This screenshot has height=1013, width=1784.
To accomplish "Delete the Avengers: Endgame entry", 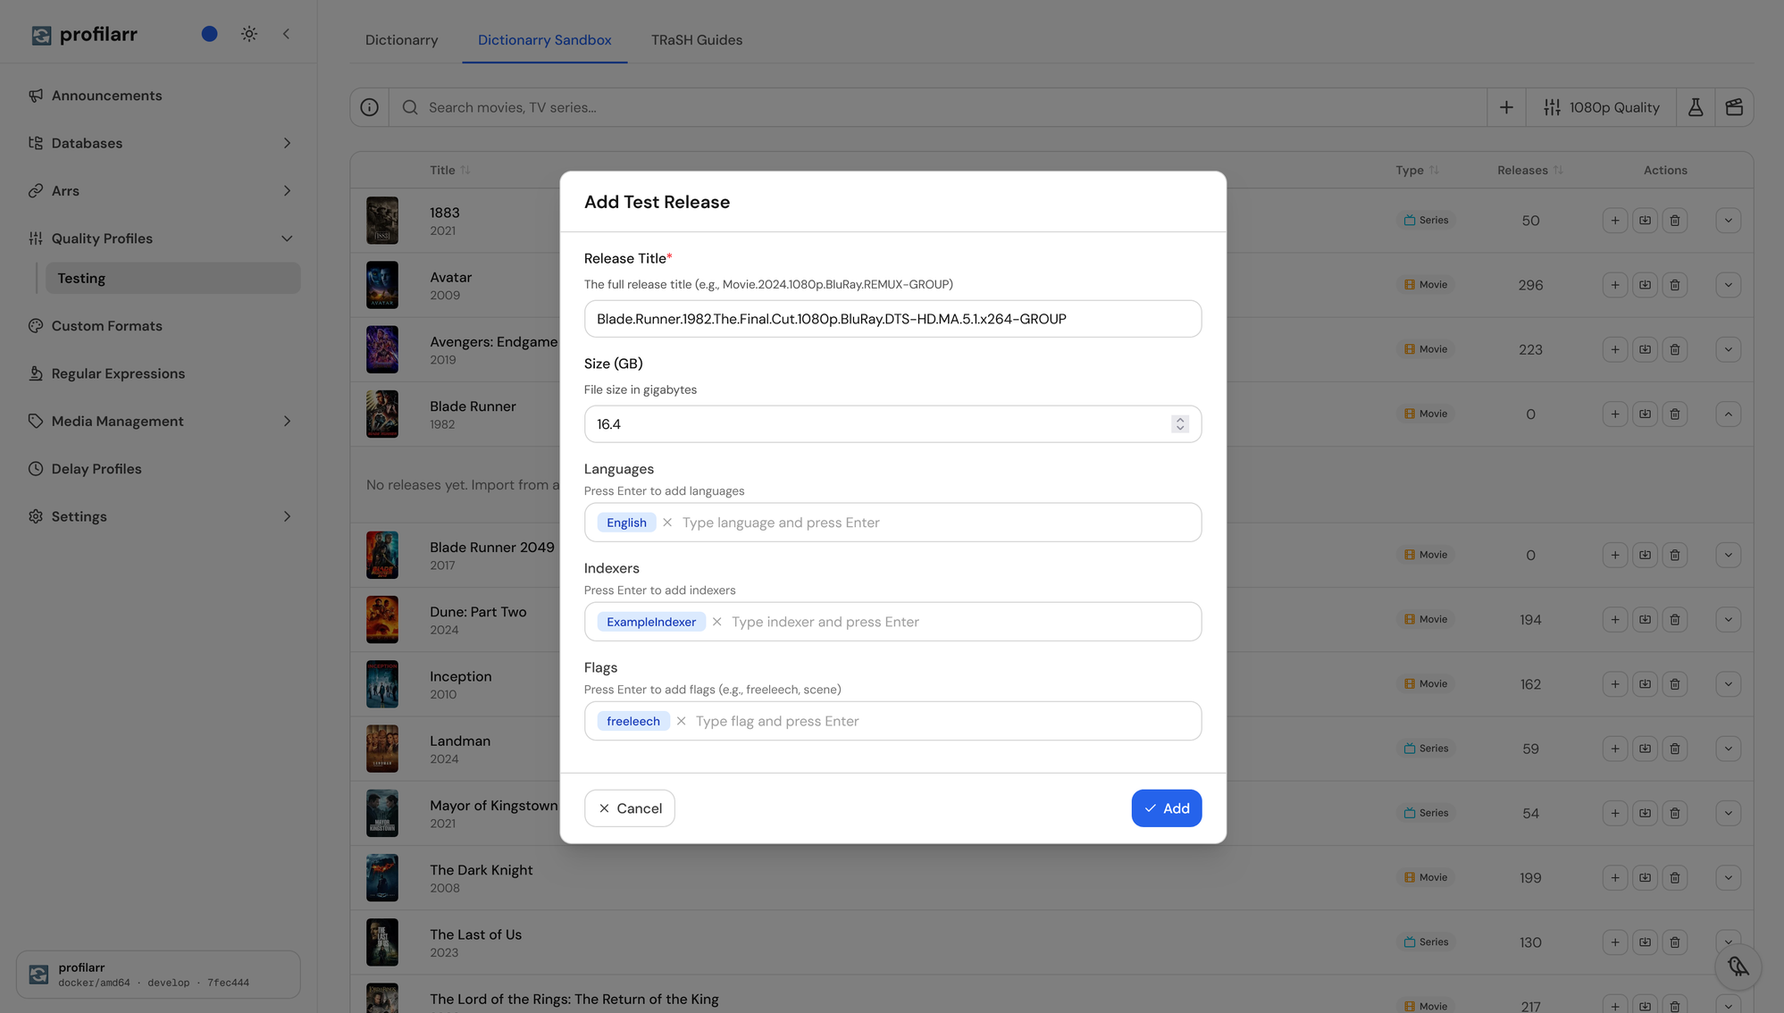I will pos(1674,349).
